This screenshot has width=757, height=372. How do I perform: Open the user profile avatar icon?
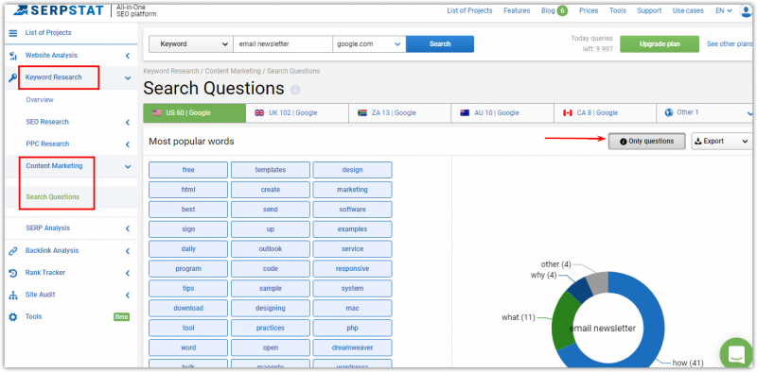click(746, 10)
